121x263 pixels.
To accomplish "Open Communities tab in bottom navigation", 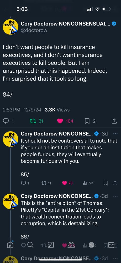I will click(71, 245).
